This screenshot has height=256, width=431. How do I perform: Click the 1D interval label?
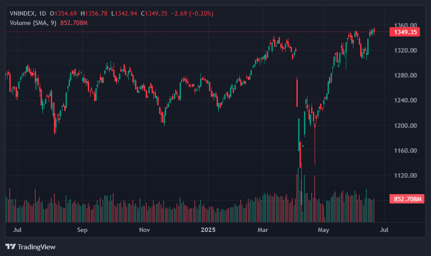[x=42, y=13]
